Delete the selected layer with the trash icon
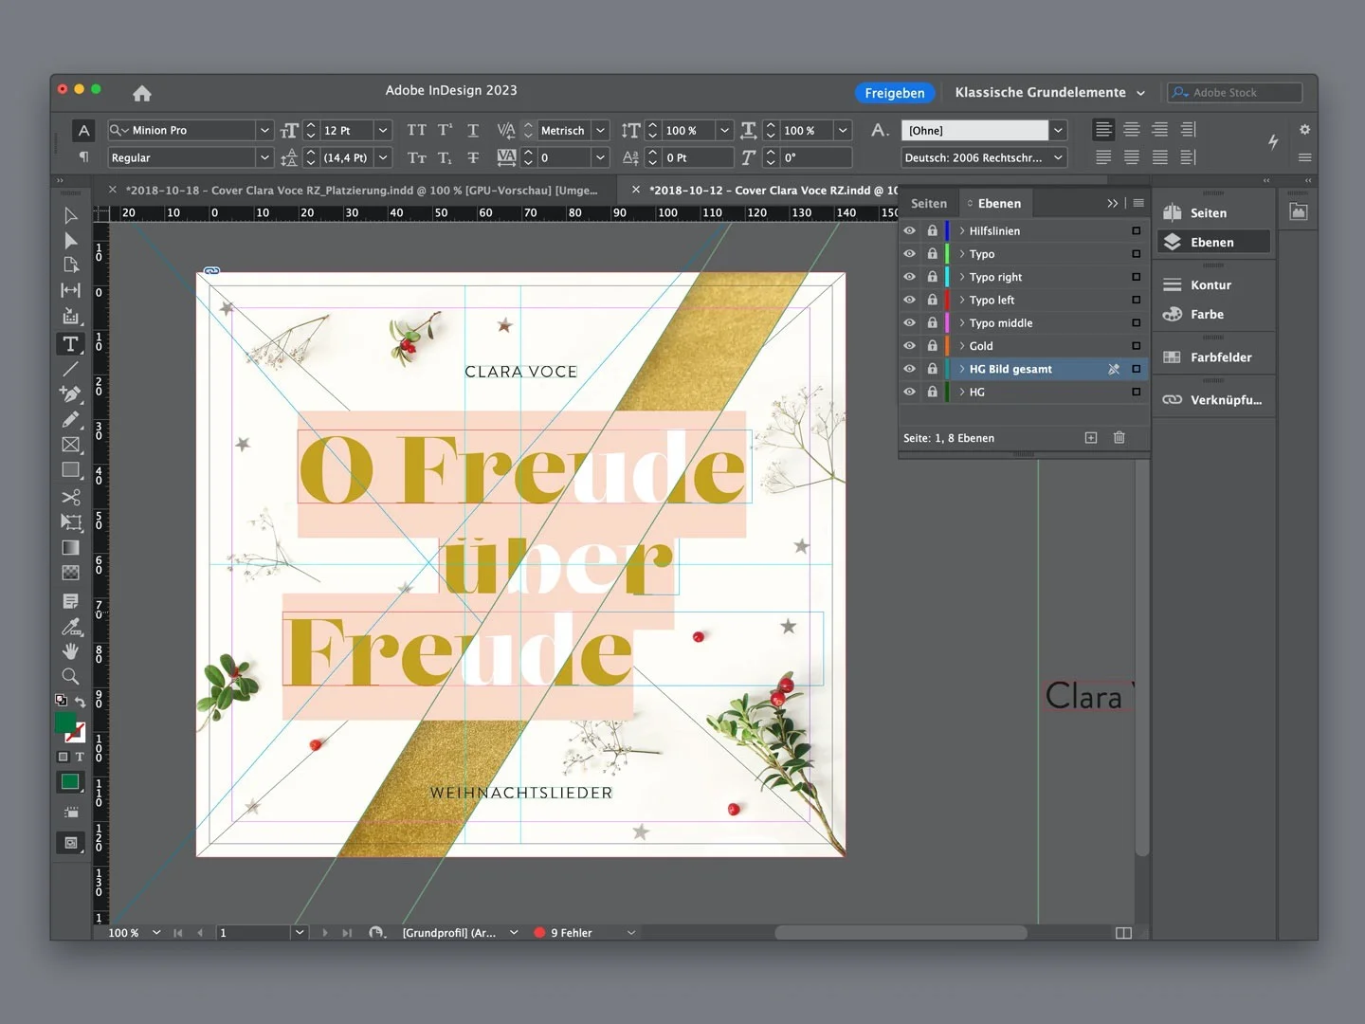This screenshot has width=1365, height=1024. point(1119,438)
